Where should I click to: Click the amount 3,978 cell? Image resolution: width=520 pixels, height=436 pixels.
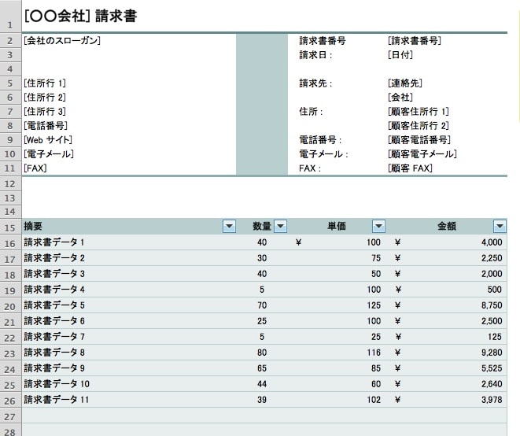point(492,400)
